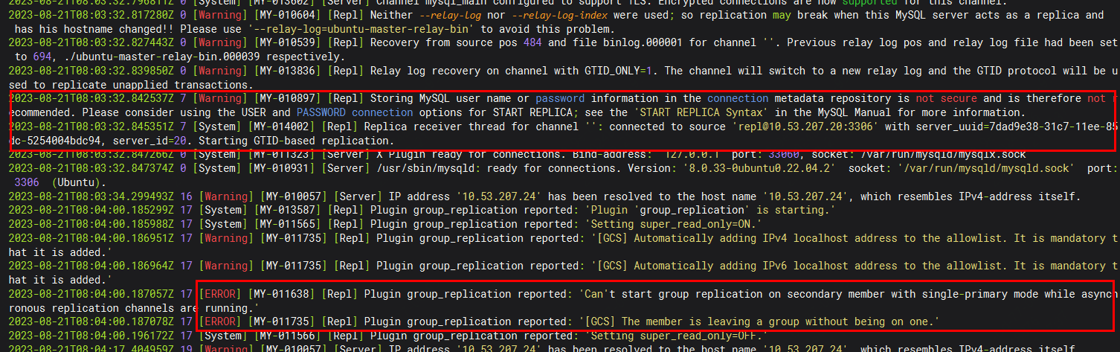Select "Plugin 'group_replication' is starting." message
The height and width of the screenshot is (352, 1120).
[x=708, y=211]
